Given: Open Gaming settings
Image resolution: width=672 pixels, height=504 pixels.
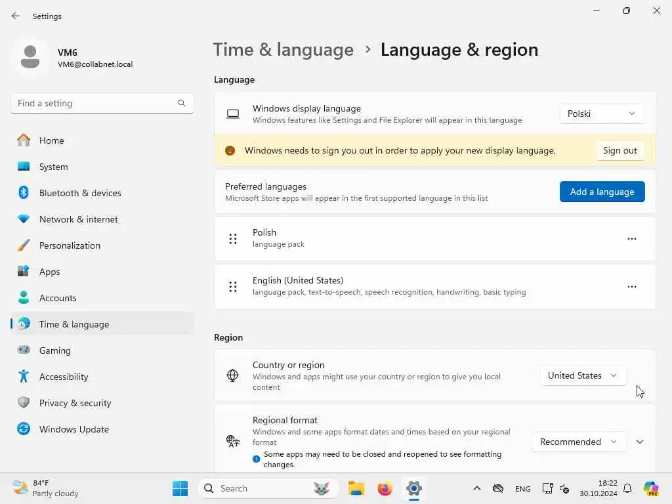Looking at the screenshot, I should pos(102,350).
